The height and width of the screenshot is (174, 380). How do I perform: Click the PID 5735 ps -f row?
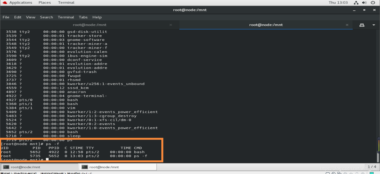point(74,156)
